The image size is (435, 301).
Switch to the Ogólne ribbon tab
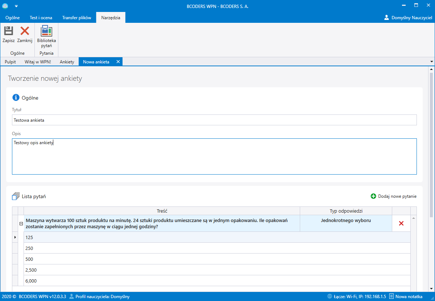coord(12,17)
